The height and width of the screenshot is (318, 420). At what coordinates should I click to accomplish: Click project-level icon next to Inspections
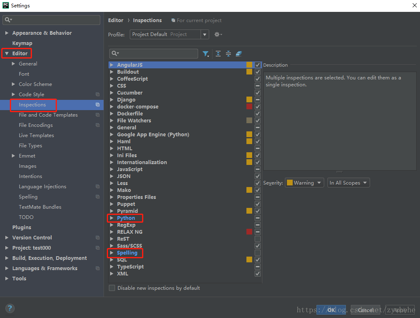(x=97, y=104)
